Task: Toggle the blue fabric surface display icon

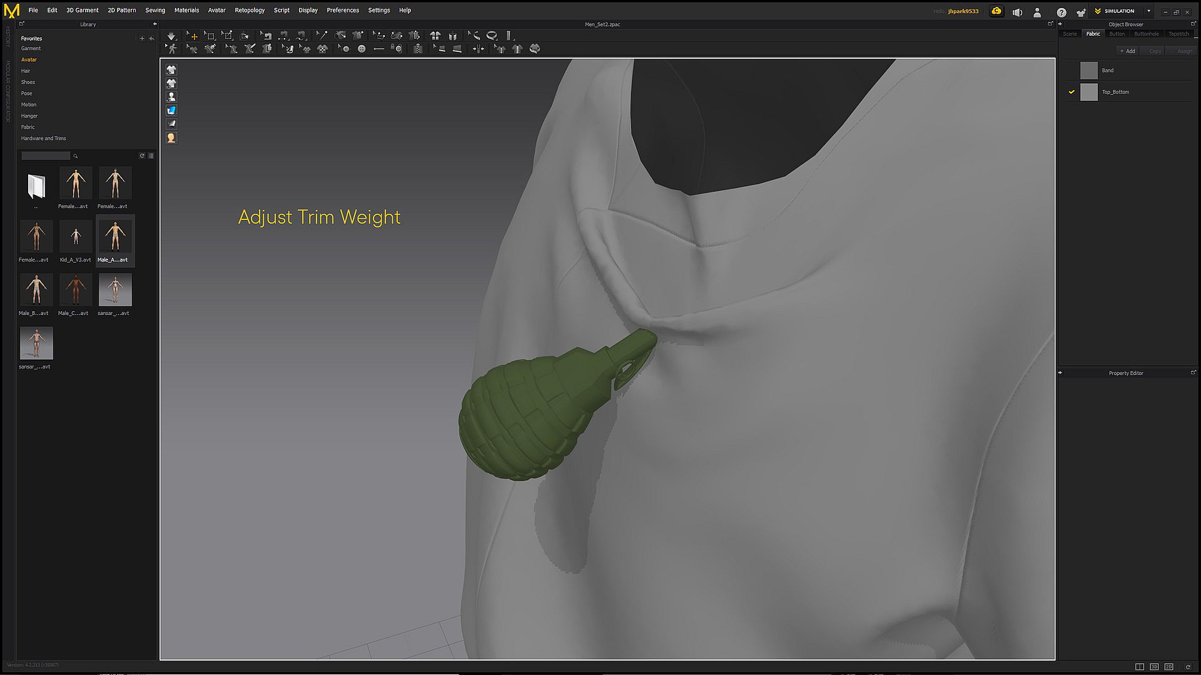Action: click(171, 111)
